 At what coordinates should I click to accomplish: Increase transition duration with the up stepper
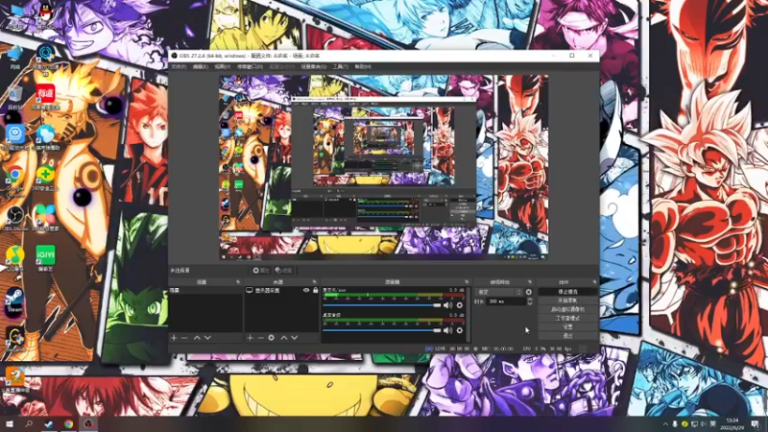(530, 300)
